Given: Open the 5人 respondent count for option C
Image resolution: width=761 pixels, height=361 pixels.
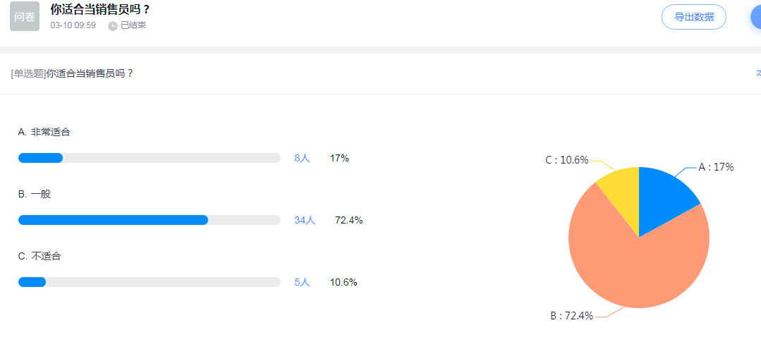Looking at the screenshot, I should (x=302, y=282).
